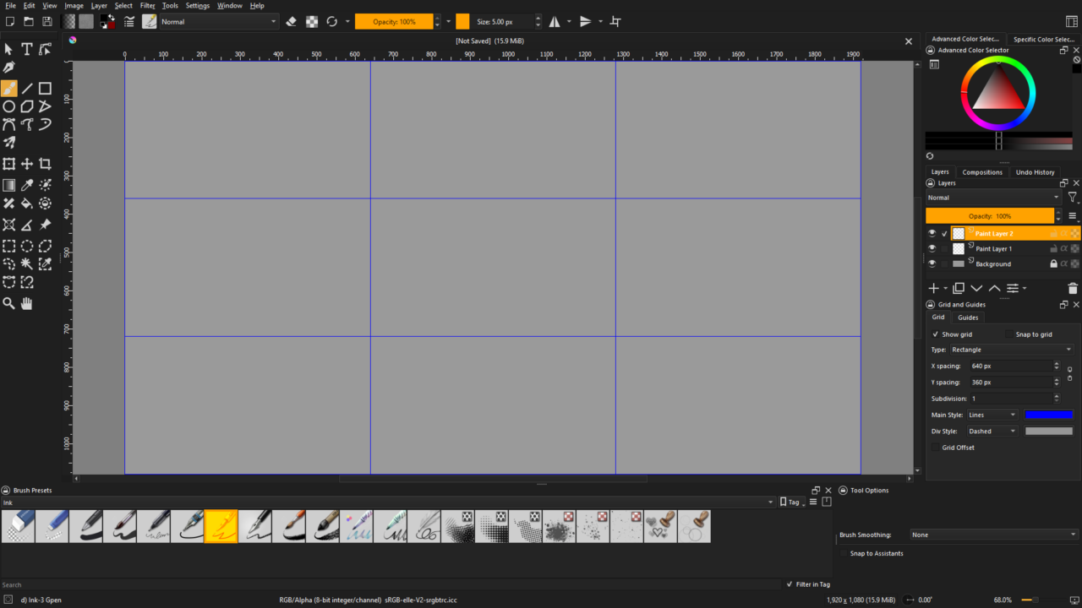Select the Text tool
Viewport: 1082px width, 608px height.
click(x=26, y=49)
